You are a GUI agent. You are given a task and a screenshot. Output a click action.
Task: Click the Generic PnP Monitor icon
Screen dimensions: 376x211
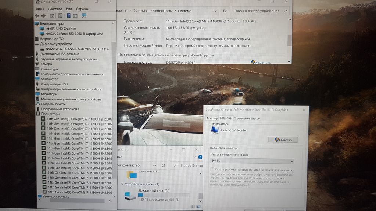pyautogui.click(x=215, y=131)
